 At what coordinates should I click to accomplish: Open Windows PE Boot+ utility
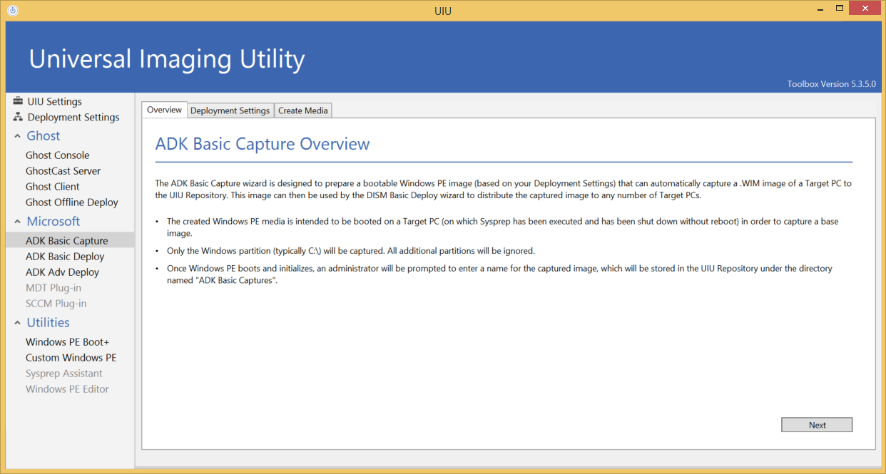coord(68,342)
